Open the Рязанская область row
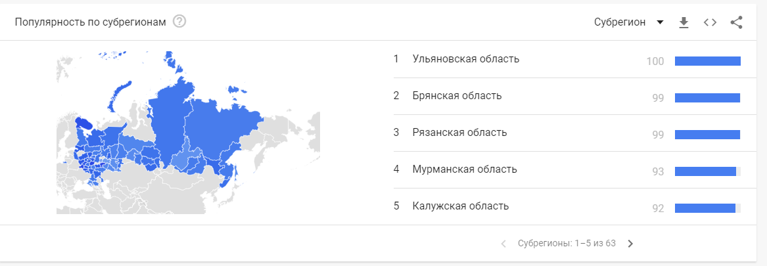 click(x=567, y=133)
